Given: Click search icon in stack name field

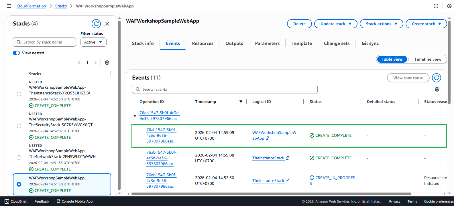Looking at the screenshot, I should coord(19,42).
